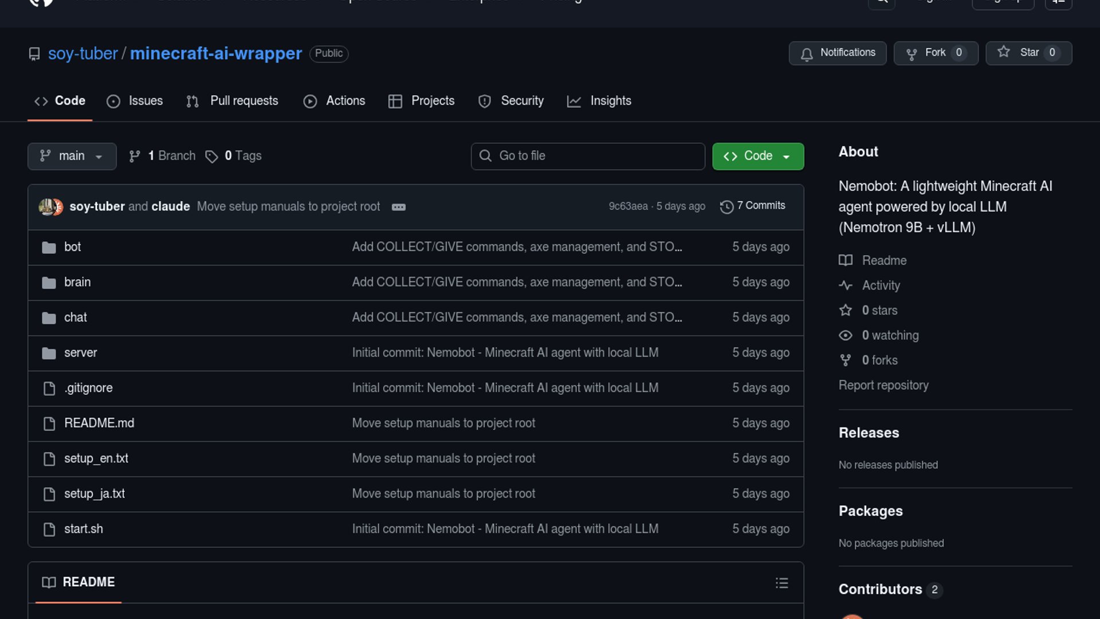The width and height of the screenshot is (1100, 619).
Task: Open the soy-tuber avatar thumbnail
Action: pos(46,206)
